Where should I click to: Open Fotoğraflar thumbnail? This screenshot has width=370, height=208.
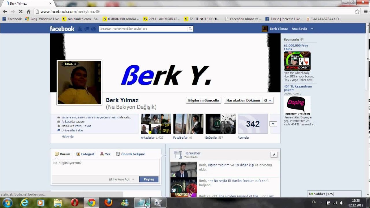click(188, 124)
